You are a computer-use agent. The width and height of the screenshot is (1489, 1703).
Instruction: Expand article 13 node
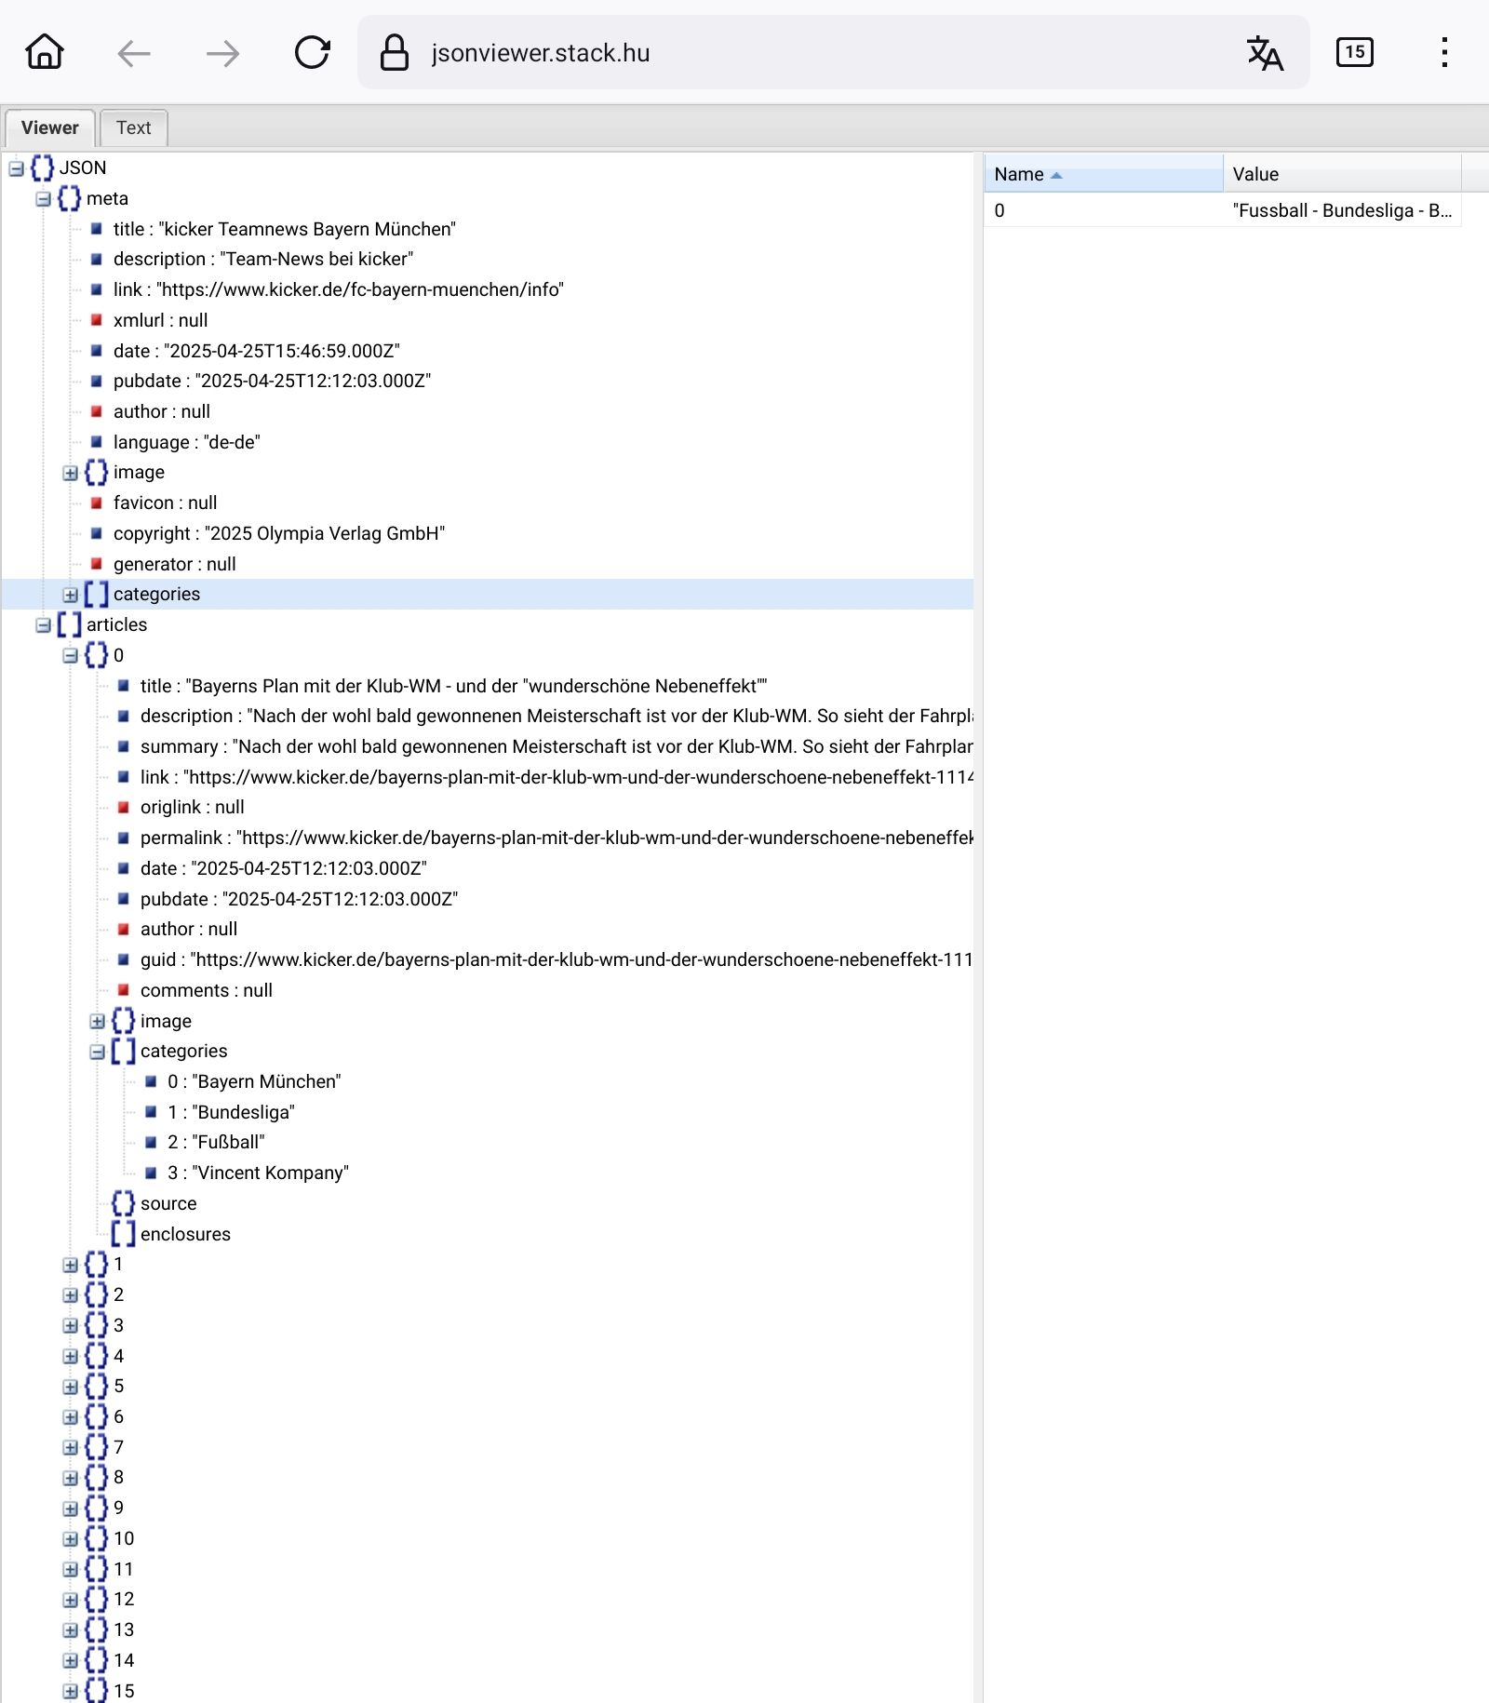[x=70, y=1630]
